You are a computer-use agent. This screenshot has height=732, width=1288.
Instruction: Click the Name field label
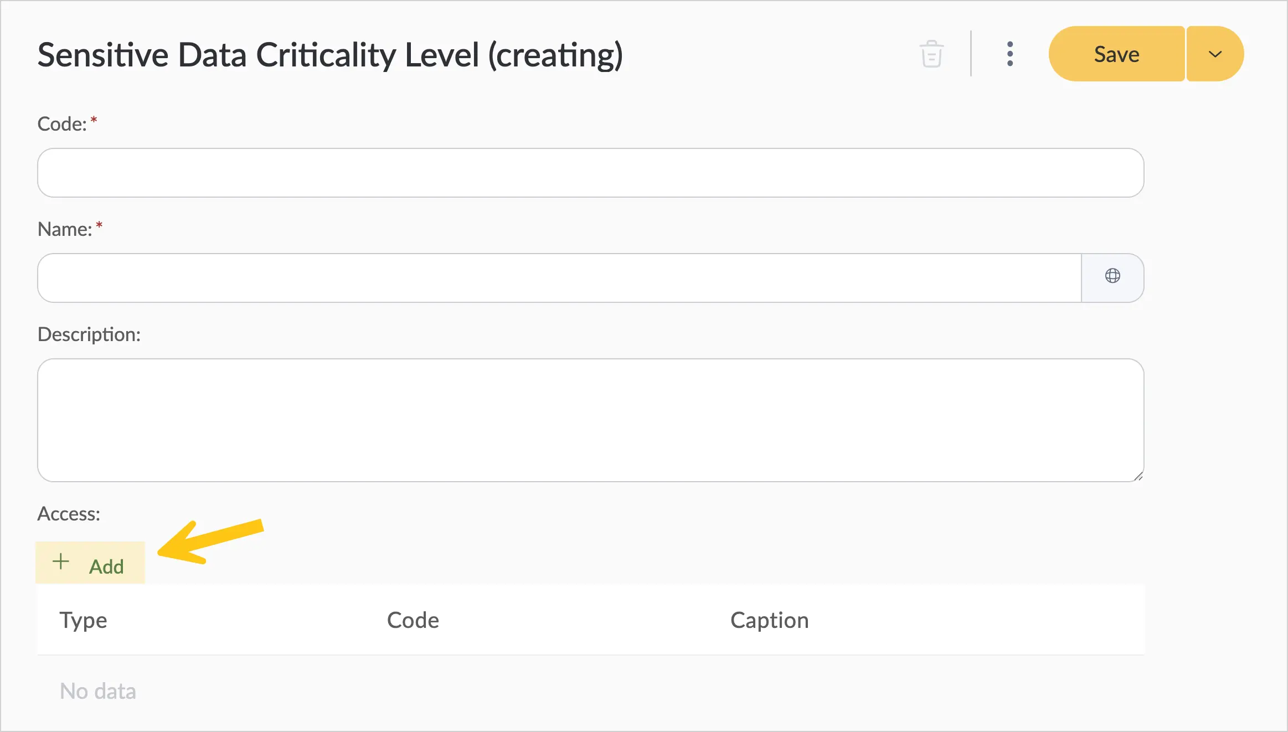click(x=64, y=229)
